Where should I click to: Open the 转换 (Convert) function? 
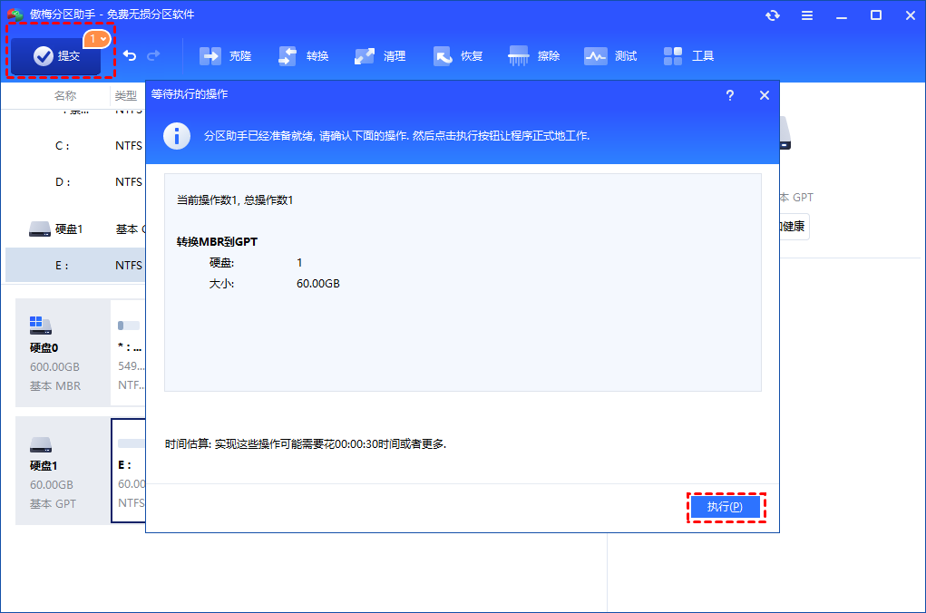point(303,55)
